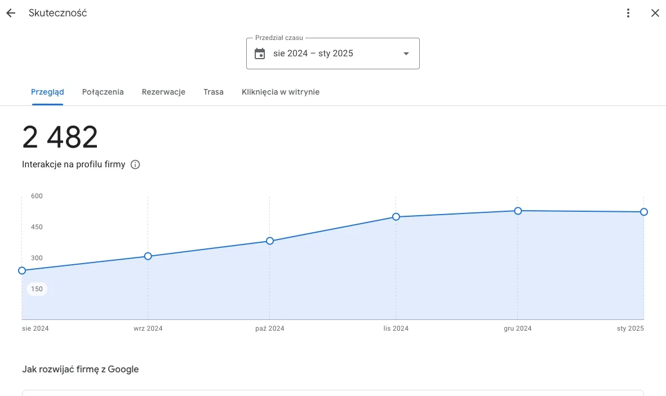The height and width of the screenshot is (396, 666).
Task: Pick the gru 2024 data point marker
Action: coord(518,211)
